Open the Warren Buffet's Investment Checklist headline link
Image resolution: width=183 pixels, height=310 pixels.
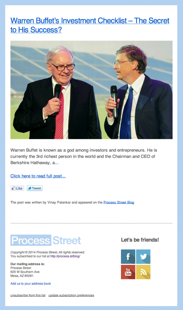(90, 25)
